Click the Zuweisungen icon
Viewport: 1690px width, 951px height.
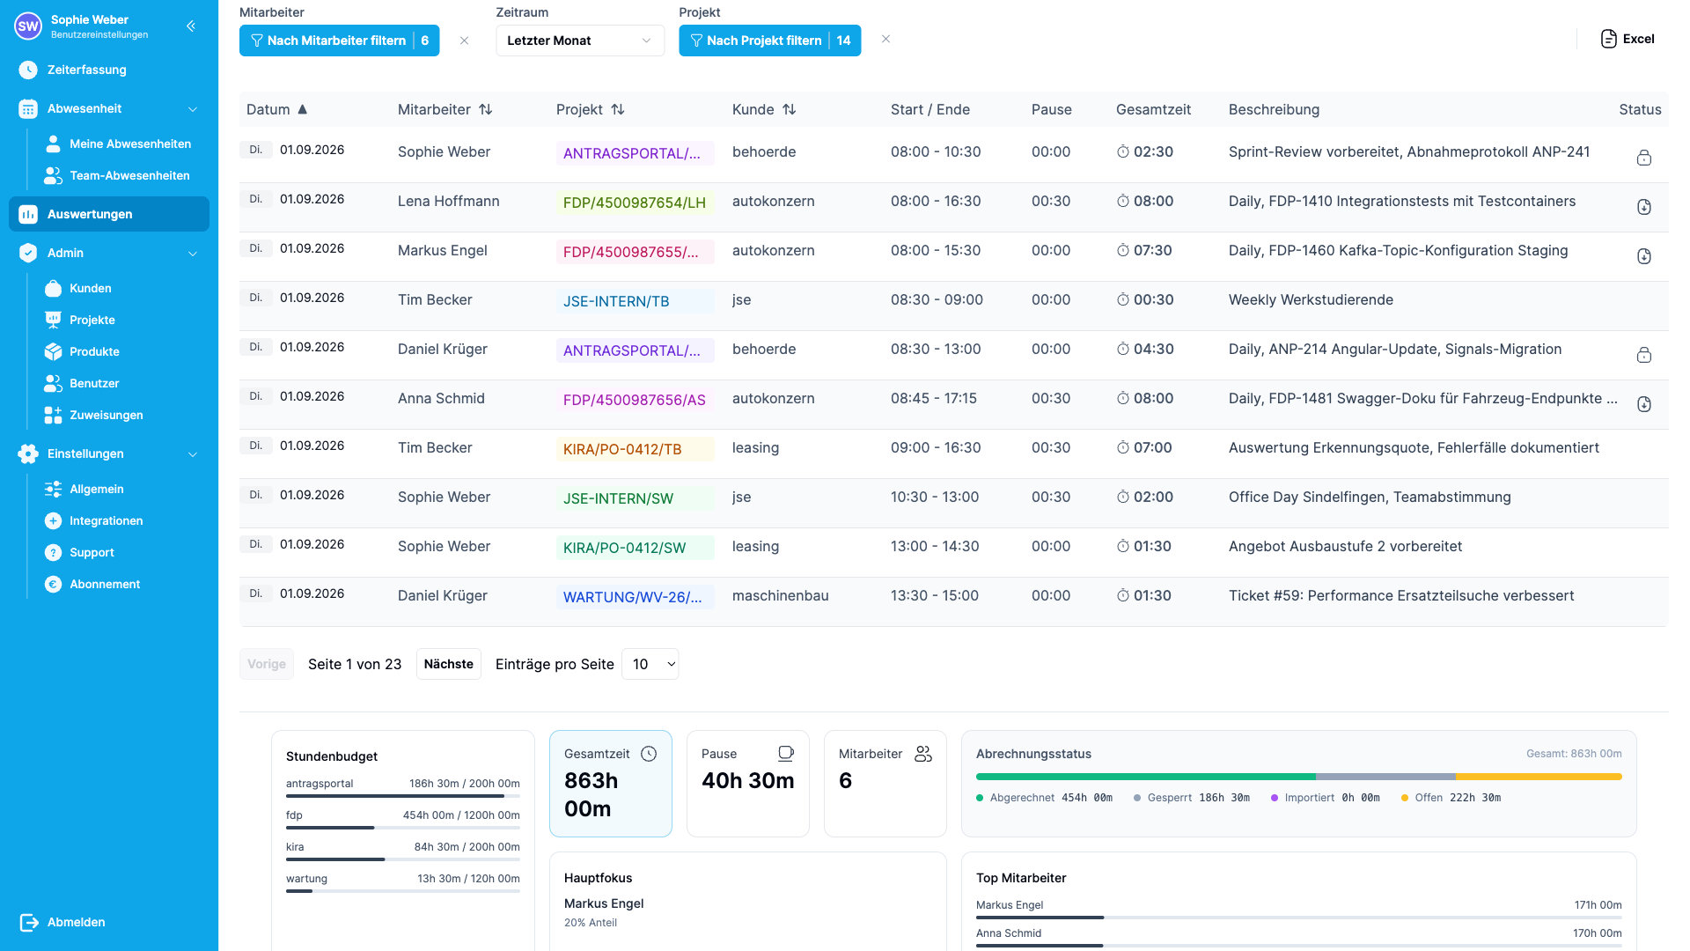[53, 415]
